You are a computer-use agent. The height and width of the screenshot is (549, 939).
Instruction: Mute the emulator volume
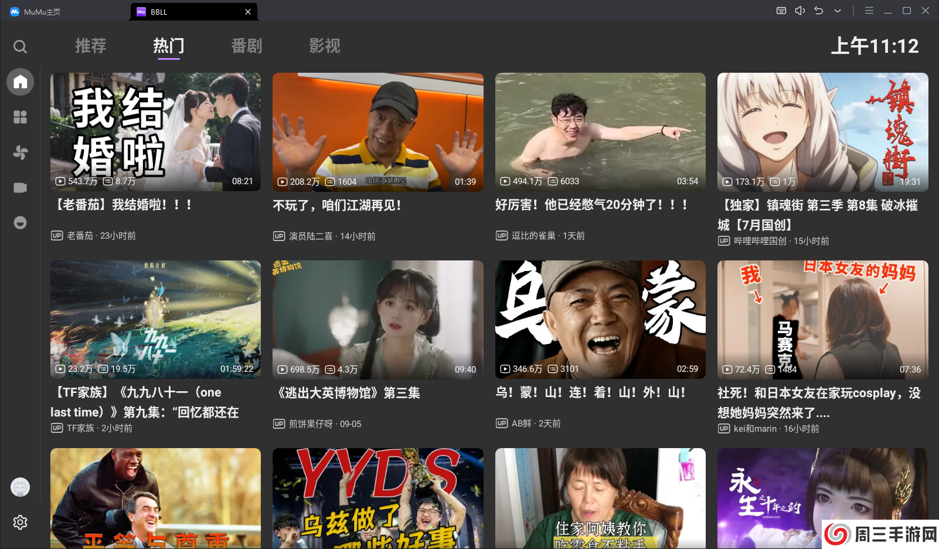click(x=799, y=11)
